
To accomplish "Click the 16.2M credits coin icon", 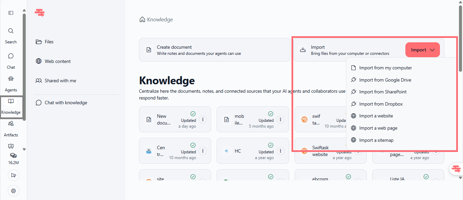I will (x=14, y=156).
